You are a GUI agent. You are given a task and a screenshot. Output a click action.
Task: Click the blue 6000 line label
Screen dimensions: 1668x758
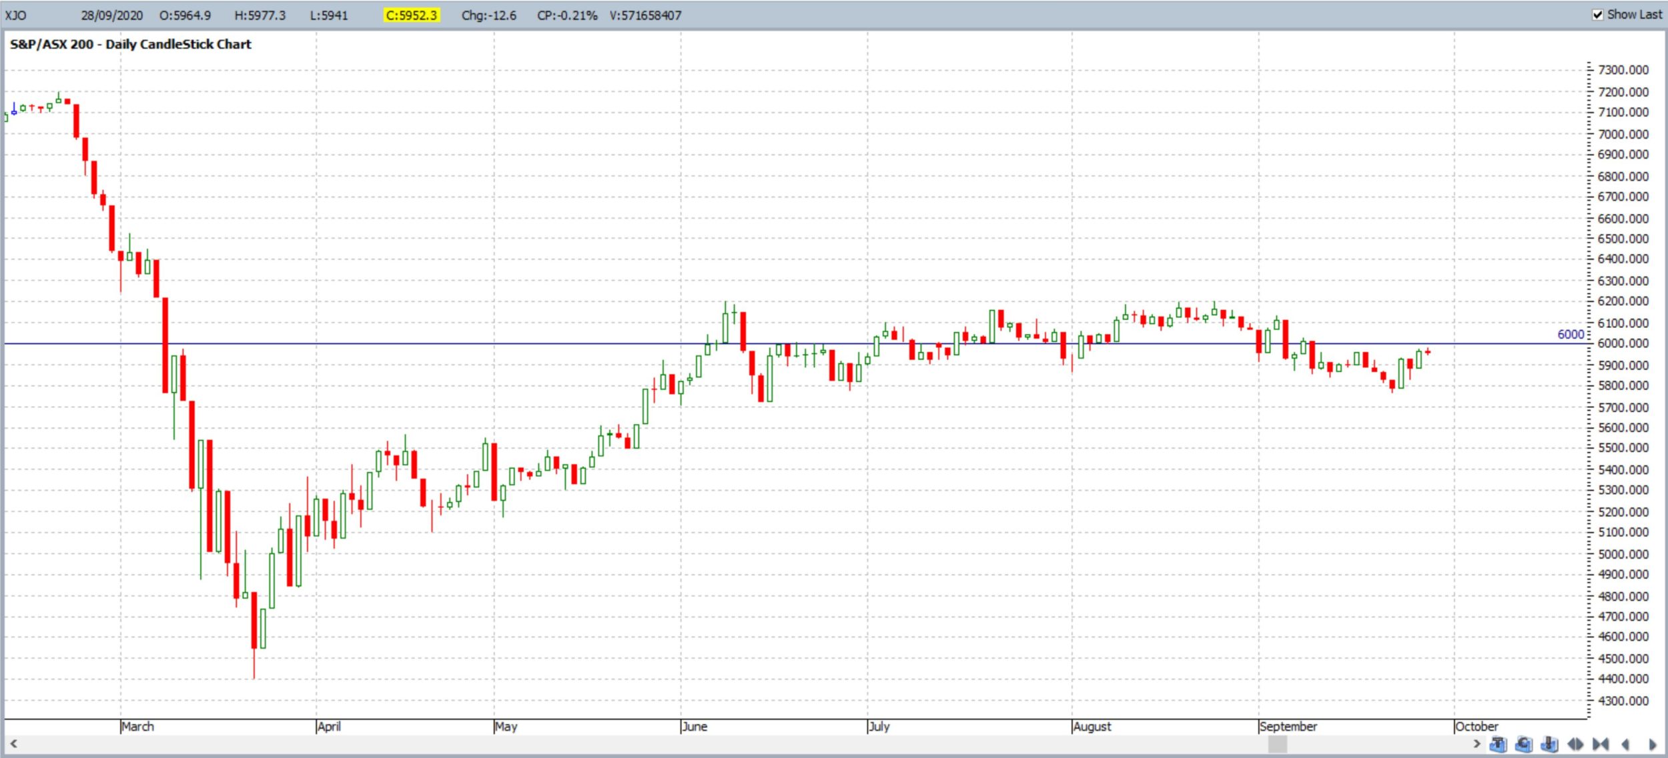1571,335
